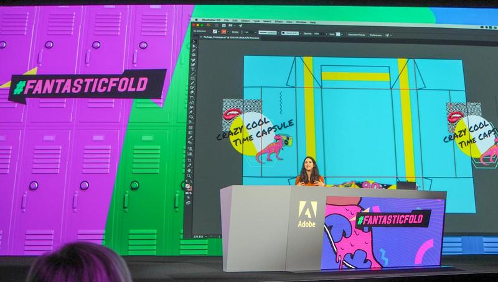Select the Direct Selection tool

(193, 46)
